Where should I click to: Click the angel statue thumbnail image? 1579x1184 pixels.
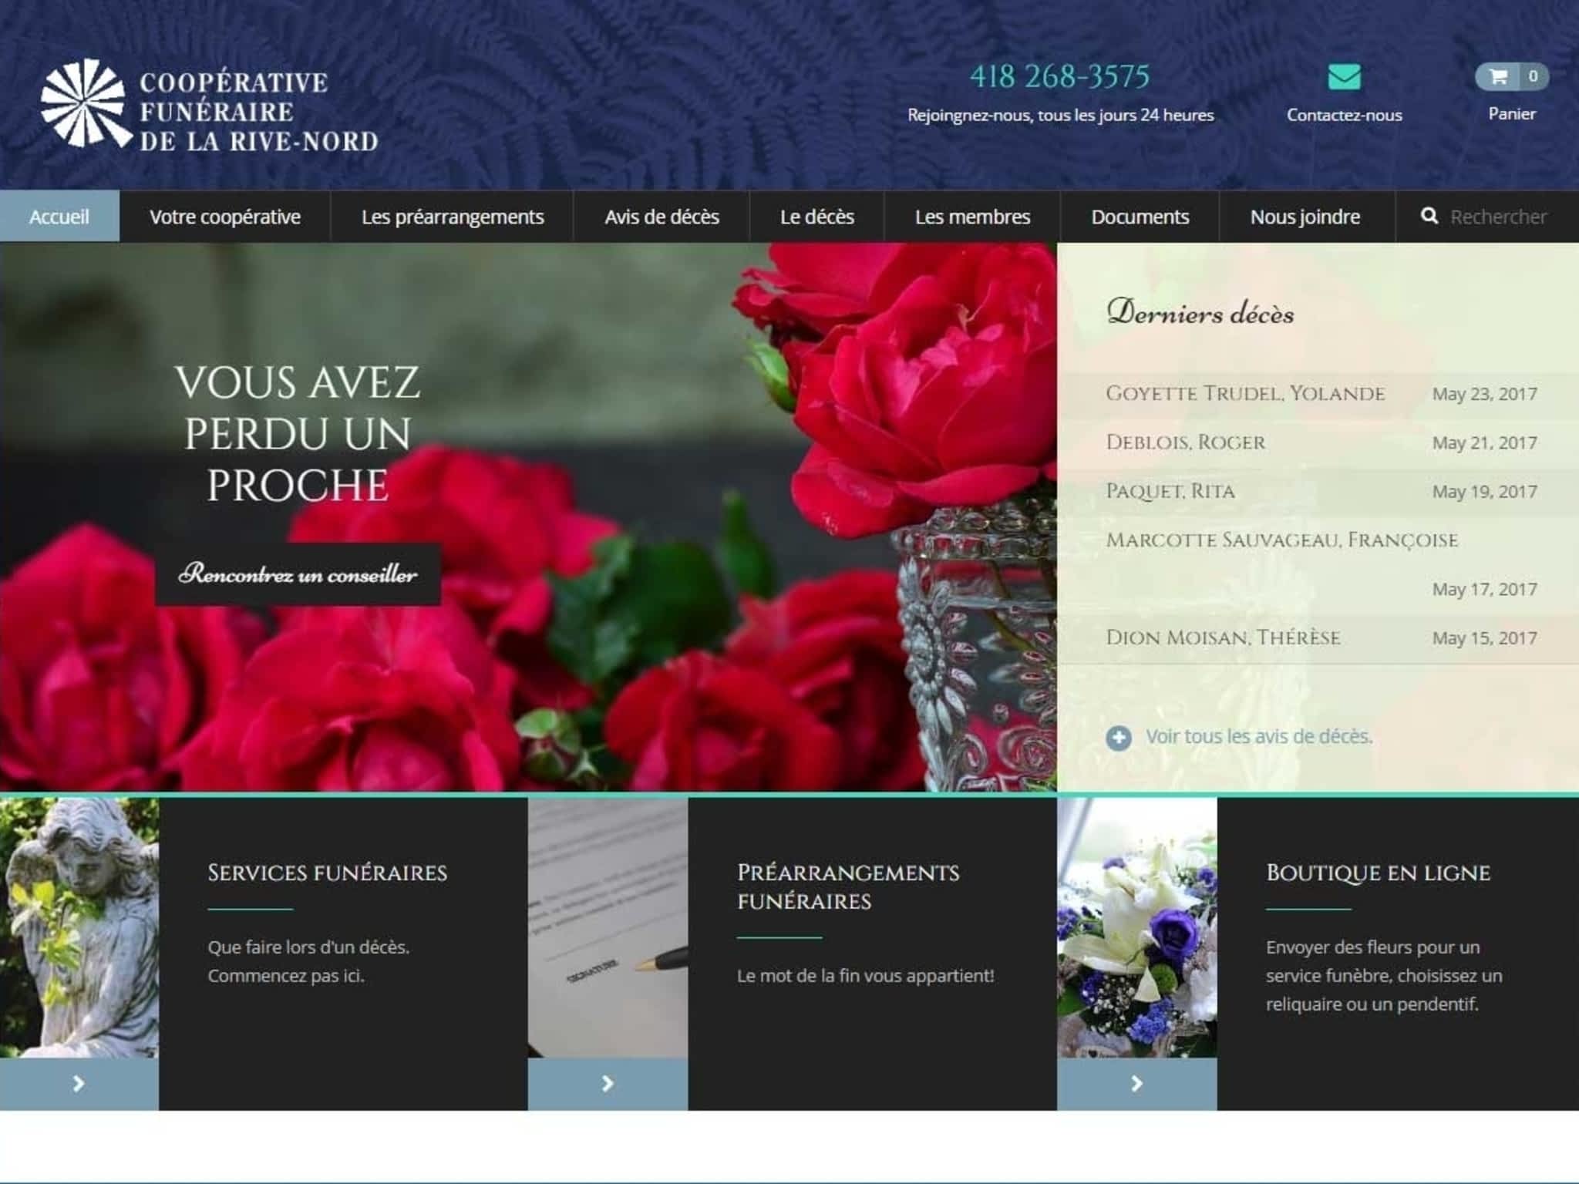pos(79,927)
